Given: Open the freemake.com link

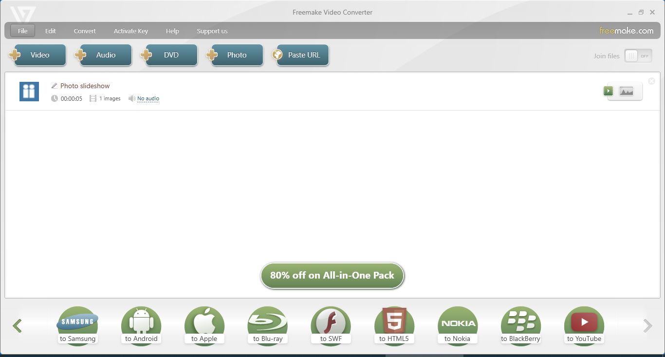Looking at the screenshot, I should 626,31.
